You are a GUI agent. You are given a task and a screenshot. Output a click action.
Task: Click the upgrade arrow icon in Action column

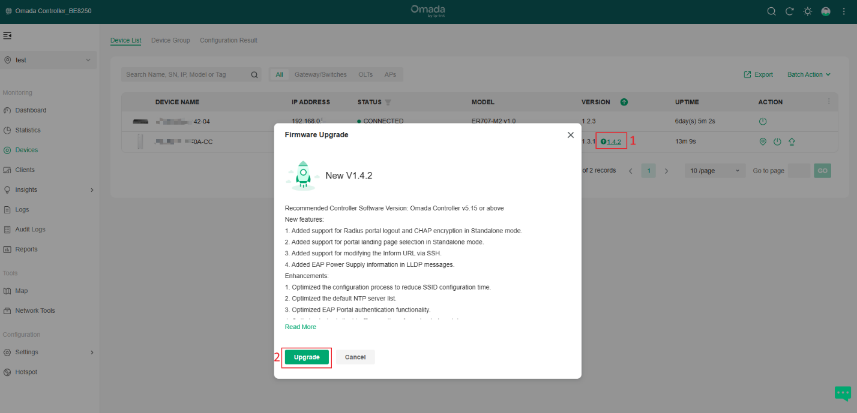[x=792, y=142]
